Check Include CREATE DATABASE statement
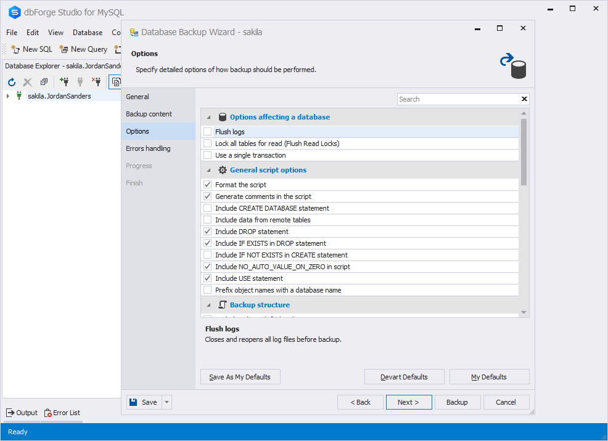The height and width of the screenshot is (441, 608). tap(208, 208)
